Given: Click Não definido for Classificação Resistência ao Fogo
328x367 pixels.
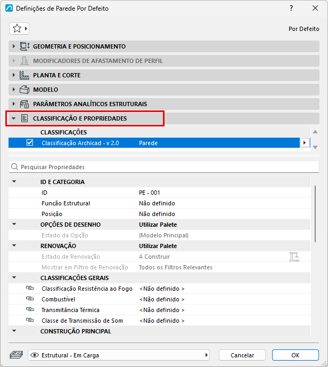Looking at the screenshot, I should point(162,289).
